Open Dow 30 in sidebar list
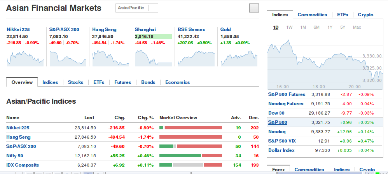The image size is (388, 174). point(276,113)
